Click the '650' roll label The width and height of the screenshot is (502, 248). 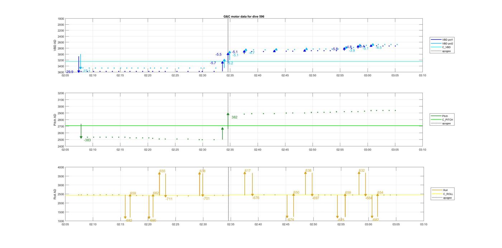point(296,193)
